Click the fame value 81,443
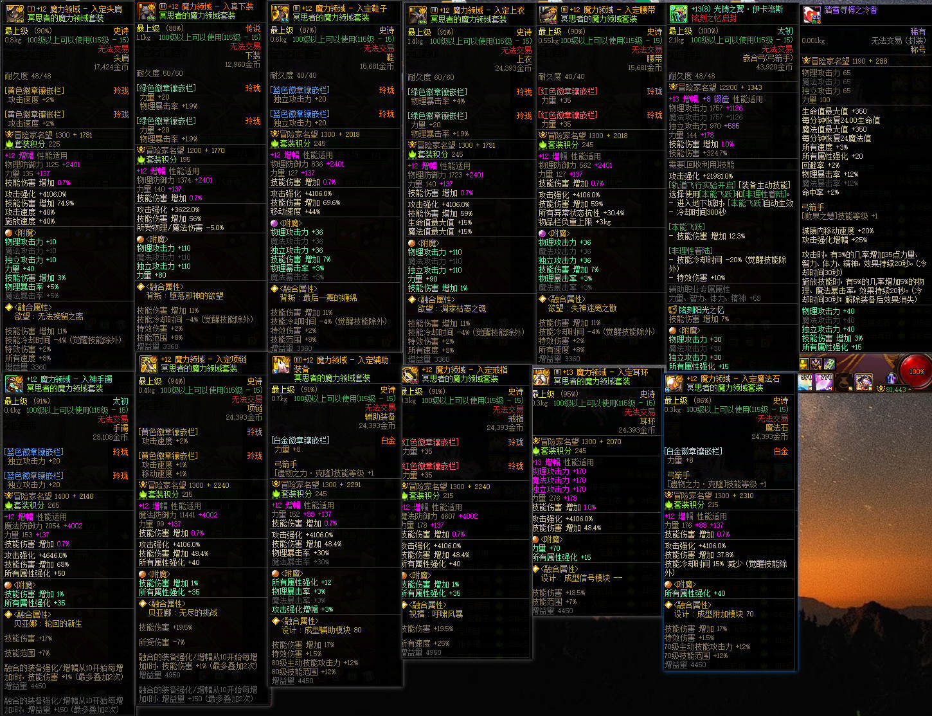 896,389
